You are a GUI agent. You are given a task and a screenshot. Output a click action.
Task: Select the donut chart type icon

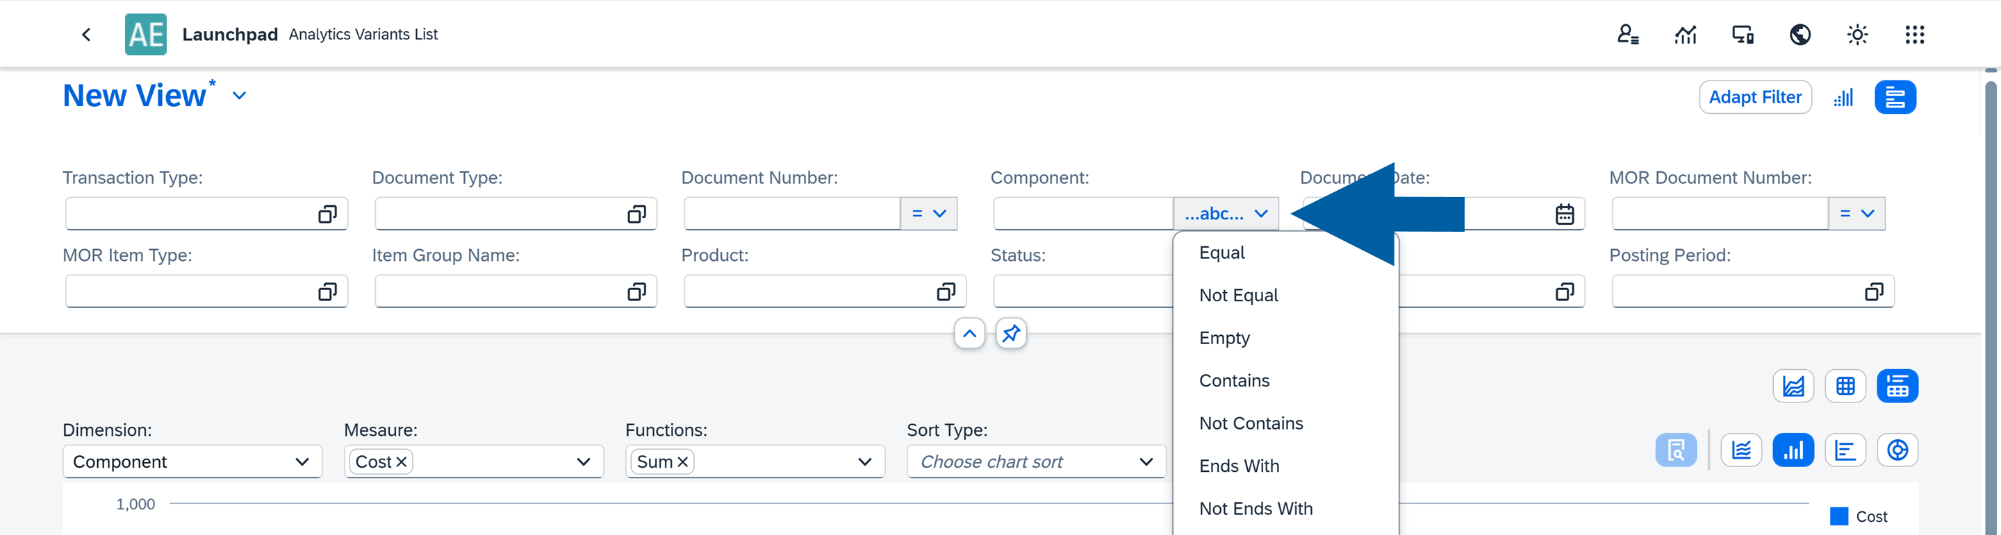tap(1897, 450)
